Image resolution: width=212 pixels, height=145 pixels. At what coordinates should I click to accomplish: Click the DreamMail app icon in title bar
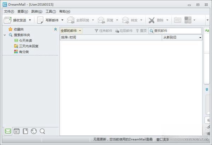coord(5,5)
